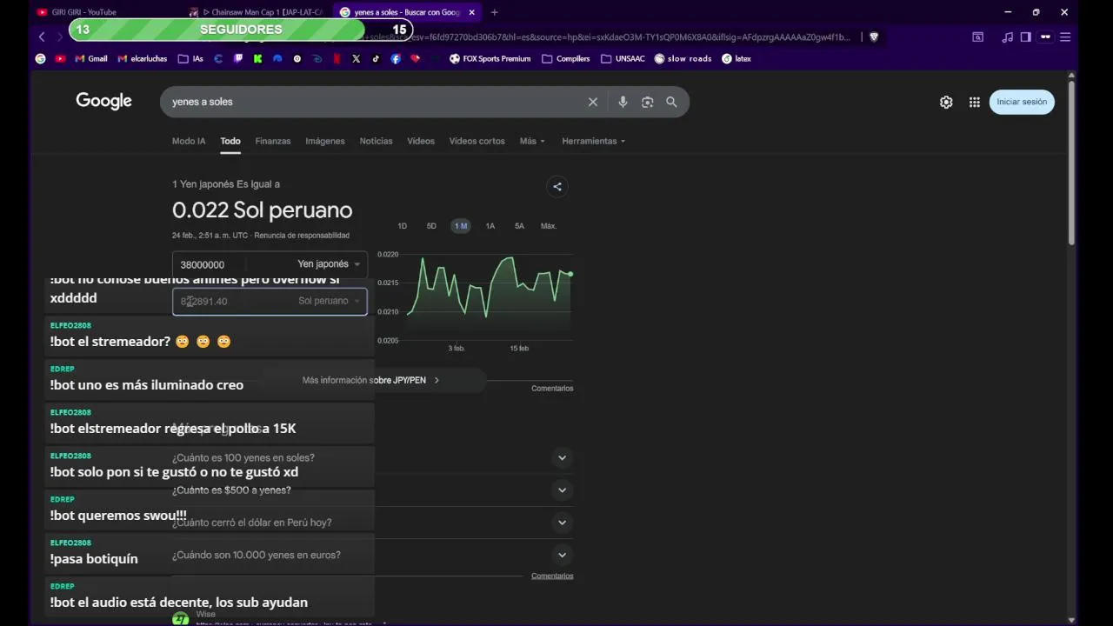Open the TikTok bookmark icon
This screenshot has height=626, width=1113.
coord(376,59)
